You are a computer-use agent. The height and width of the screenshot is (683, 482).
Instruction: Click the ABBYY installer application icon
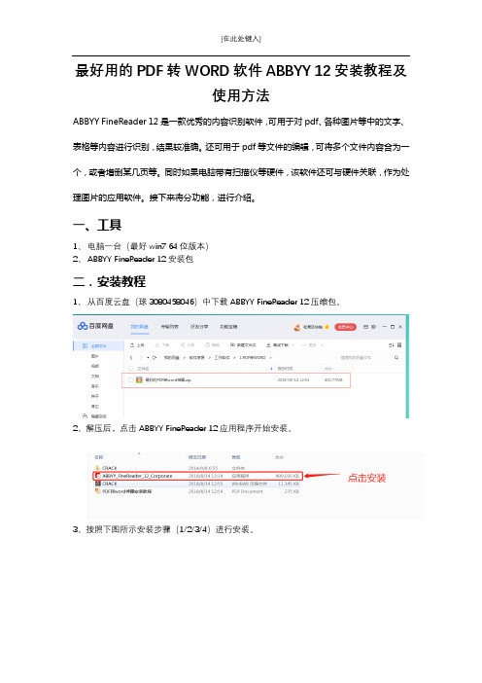click(98, 476)
